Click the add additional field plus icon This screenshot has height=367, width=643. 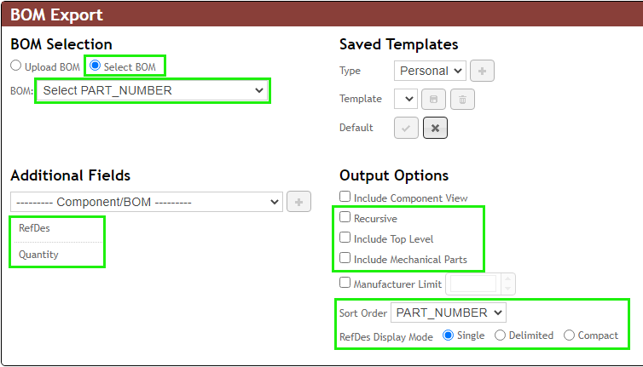[299, 202]
